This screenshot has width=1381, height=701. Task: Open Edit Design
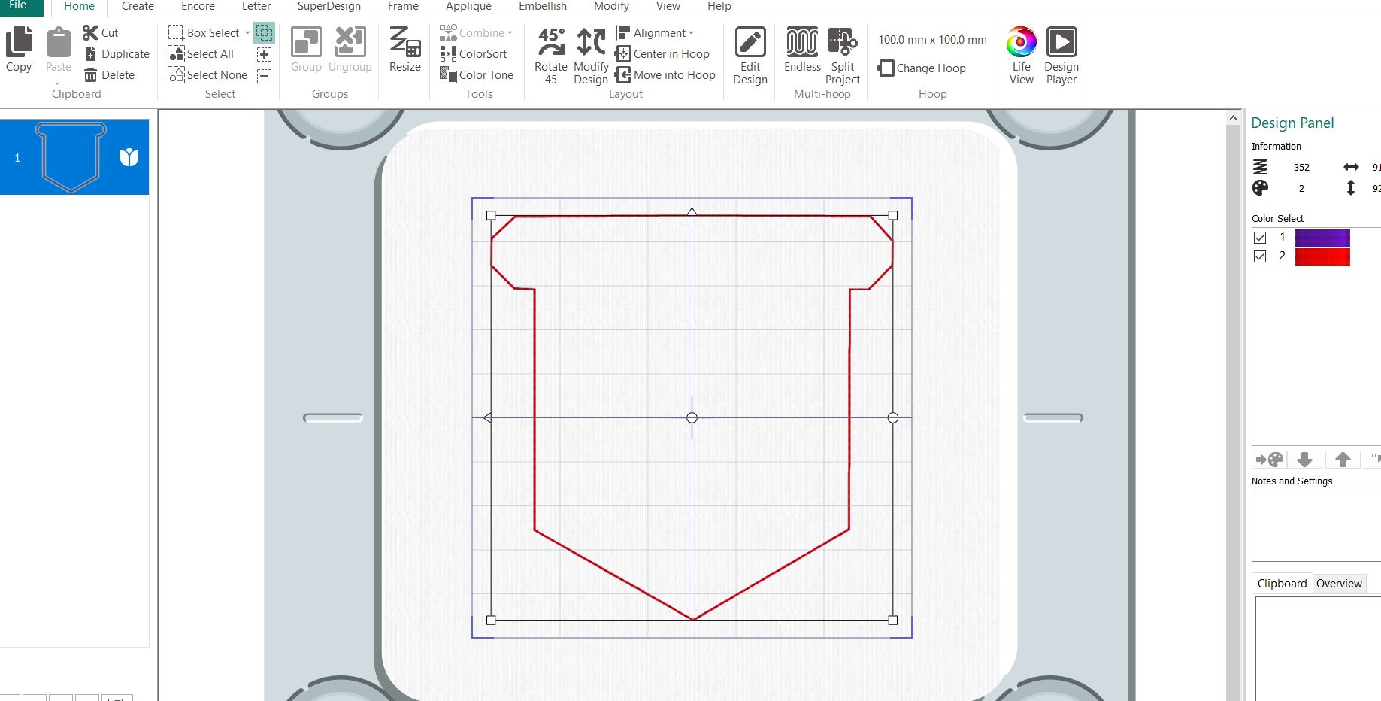(750, 56)
